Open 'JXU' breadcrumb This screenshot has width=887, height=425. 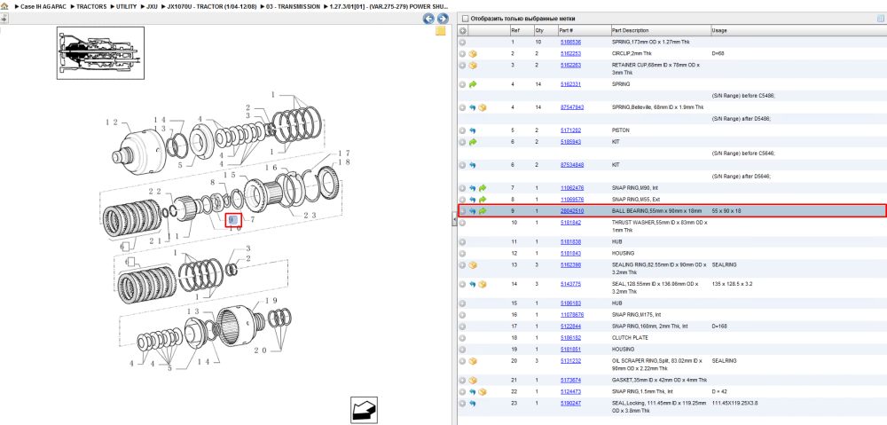pyautogui.click(x=152, y=6)
